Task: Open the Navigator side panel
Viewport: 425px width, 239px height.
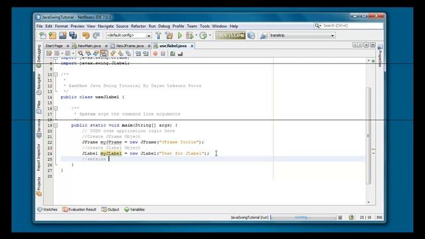Action: (x=39, y=84)
